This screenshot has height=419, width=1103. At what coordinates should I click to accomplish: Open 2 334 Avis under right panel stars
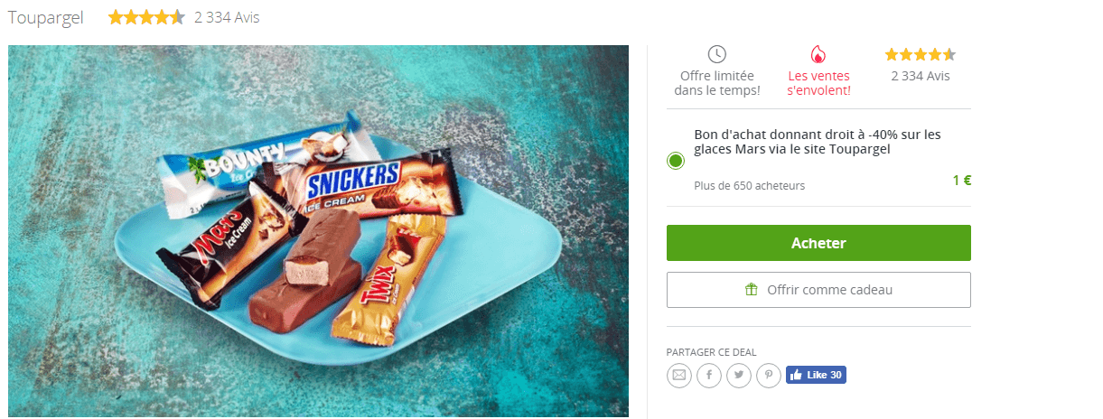click(921, 76)
